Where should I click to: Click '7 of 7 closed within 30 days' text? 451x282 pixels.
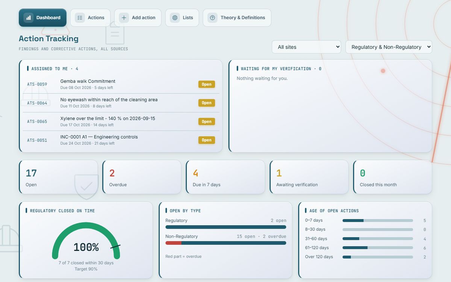(x=86, y=263)
